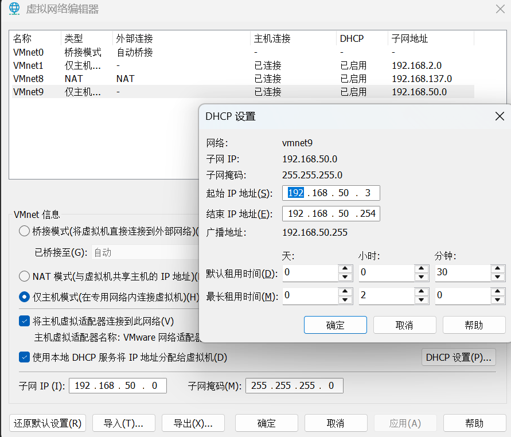Click the ending IP address field
The image size is (511, 437).
pyautogui.click(x=331, y=213)
